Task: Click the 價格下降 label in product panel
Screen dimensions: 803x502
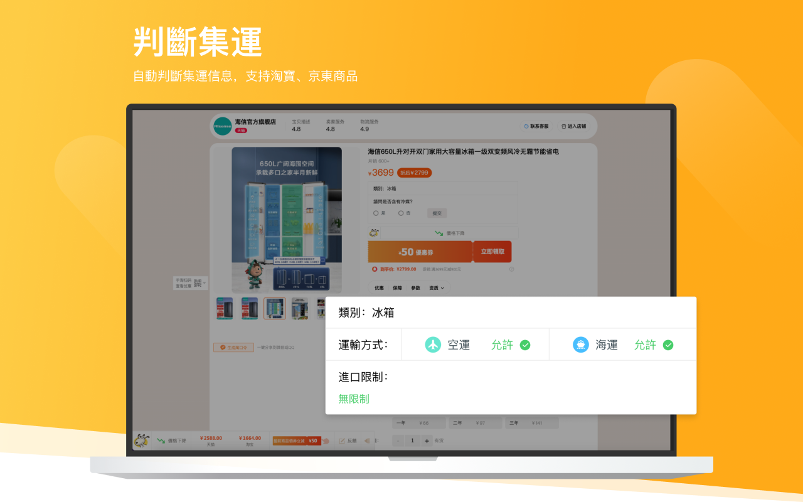Action: 455,233
